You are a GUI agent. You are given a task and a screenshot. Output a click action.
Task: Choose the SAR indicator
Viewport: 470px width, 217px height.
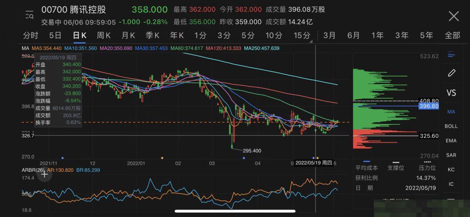(451, 155)
